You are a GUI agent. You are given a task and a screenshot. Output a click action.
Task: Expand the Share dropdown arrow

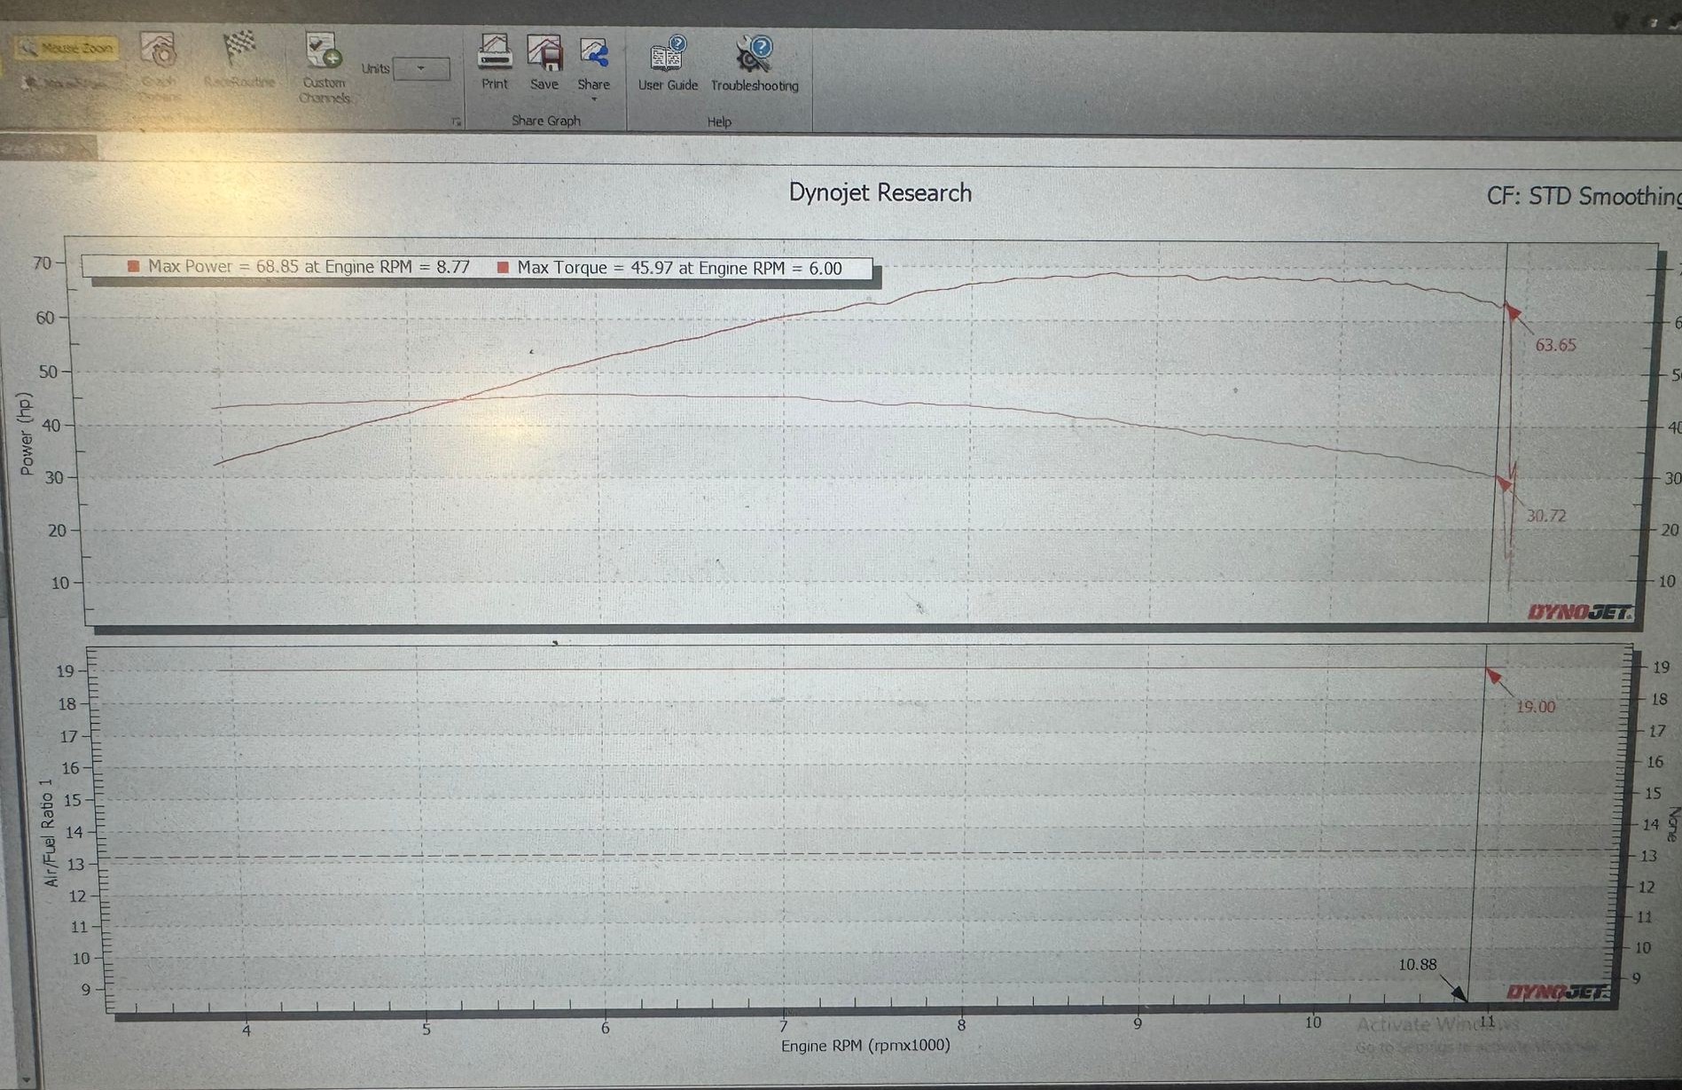click(x=593, y=99)
